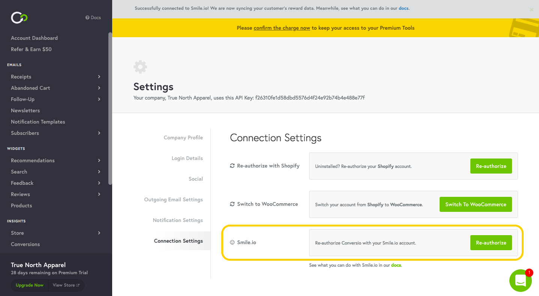This screenshot has height=296, width=539.
Task: Expand the Recommendations chevron
Action: [x=99, y=160]
